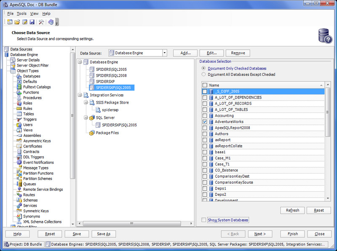Viewport: 337px width, 251px height.
Task: Select the CO_Existence database row
Action: tap(264, 170)
